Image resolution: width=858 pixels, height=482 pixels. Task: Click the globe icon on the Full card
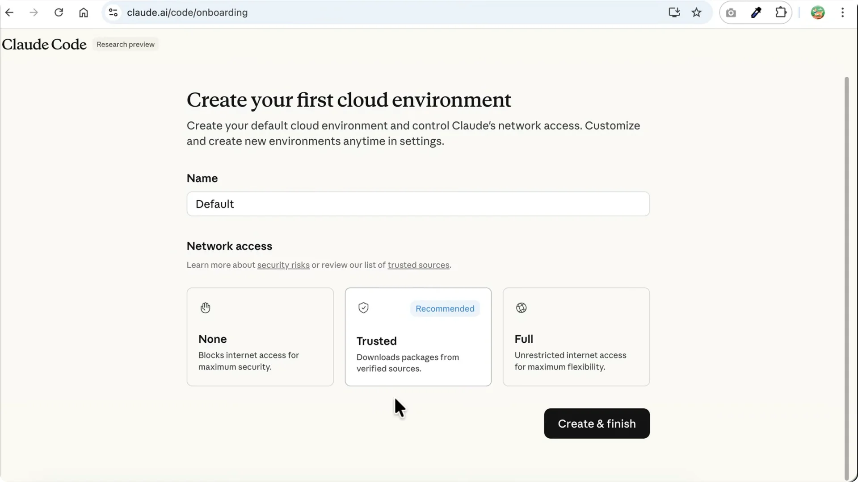(x=522, y=308)
